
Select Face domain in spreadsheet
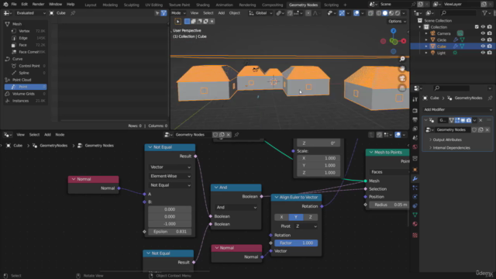(x=26, y=45)
